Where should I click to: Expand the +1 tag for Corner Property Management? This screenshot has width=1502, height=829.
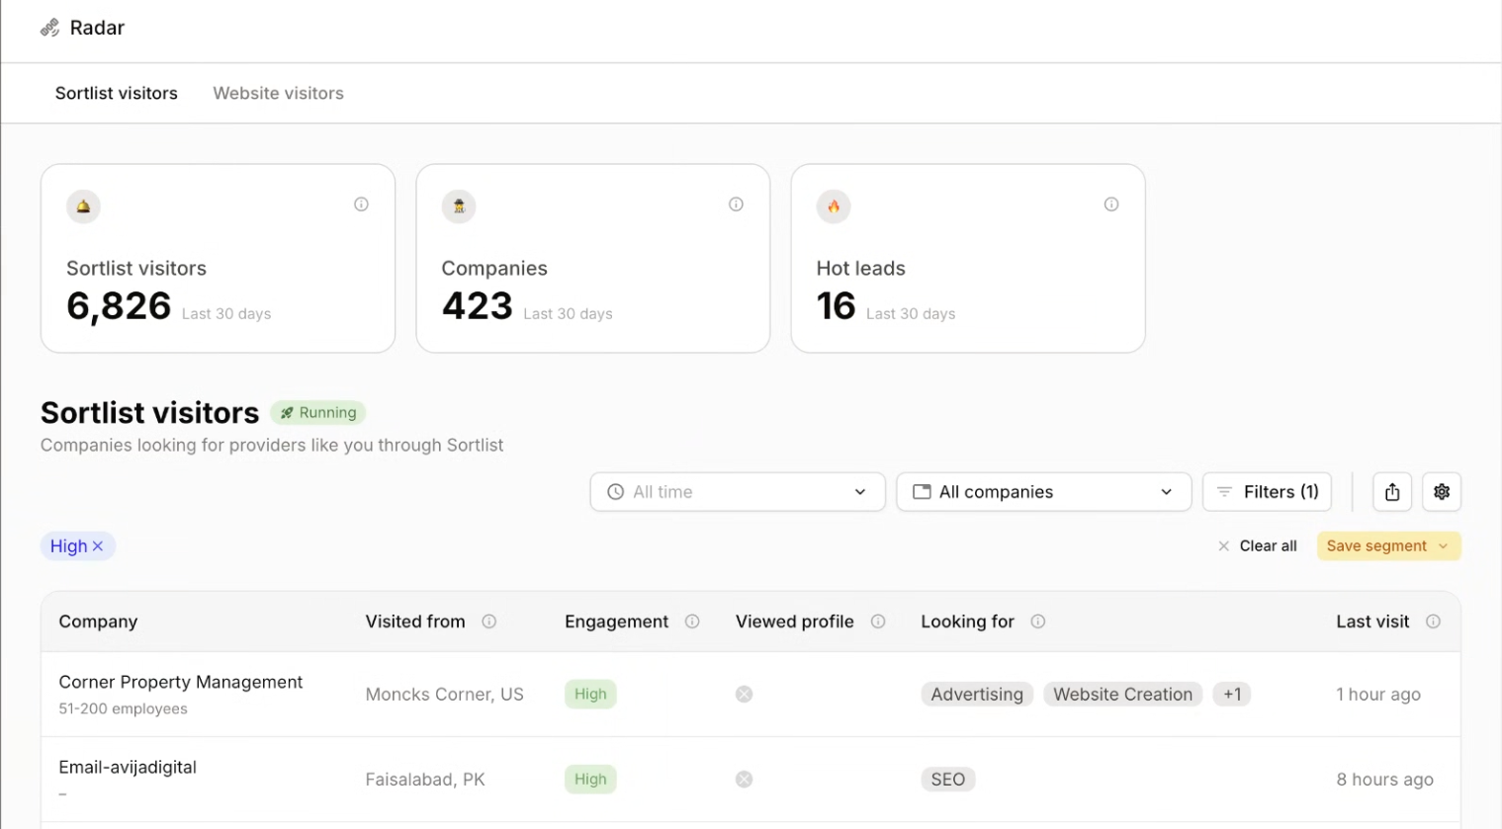point(1232,695)
